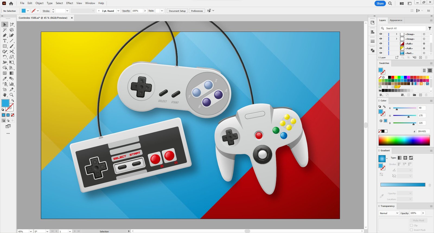Create New Layer in Layers panel
The image size is (434, 233).
[420, 57]
